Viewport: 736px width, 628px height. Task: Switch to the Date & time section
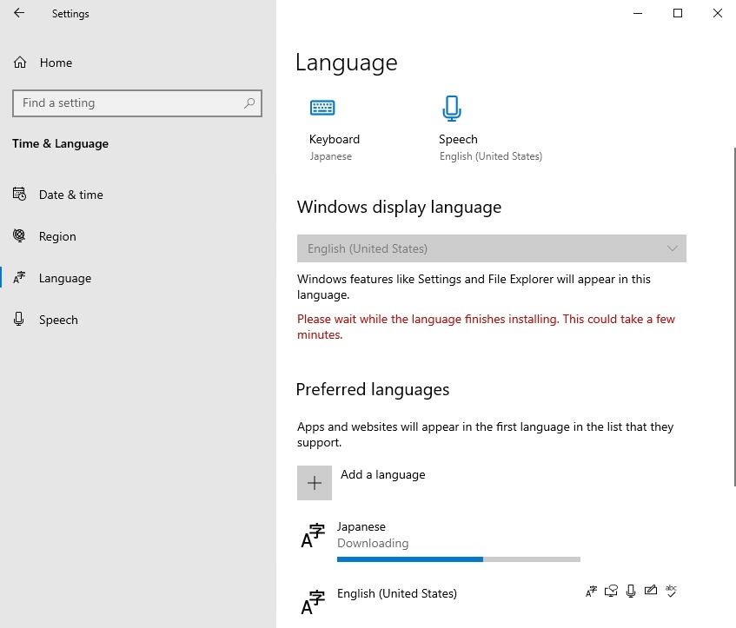click(70, 195)
